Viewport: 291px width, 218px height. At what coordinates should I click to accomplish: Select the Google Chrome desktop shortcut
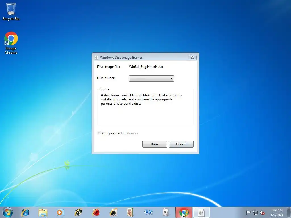pyautogui.click(x=11, y=43)
